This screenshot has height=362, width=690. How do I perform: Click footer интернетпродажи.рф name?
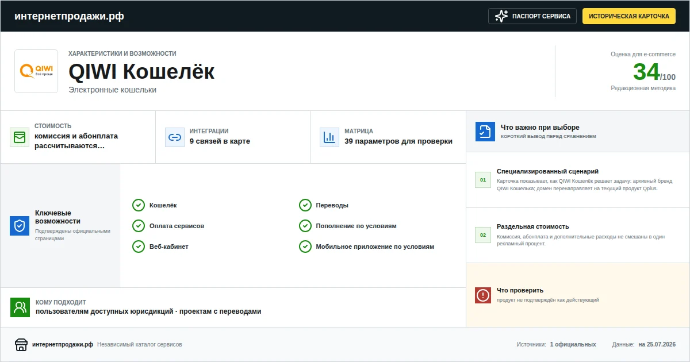(63, 345)
